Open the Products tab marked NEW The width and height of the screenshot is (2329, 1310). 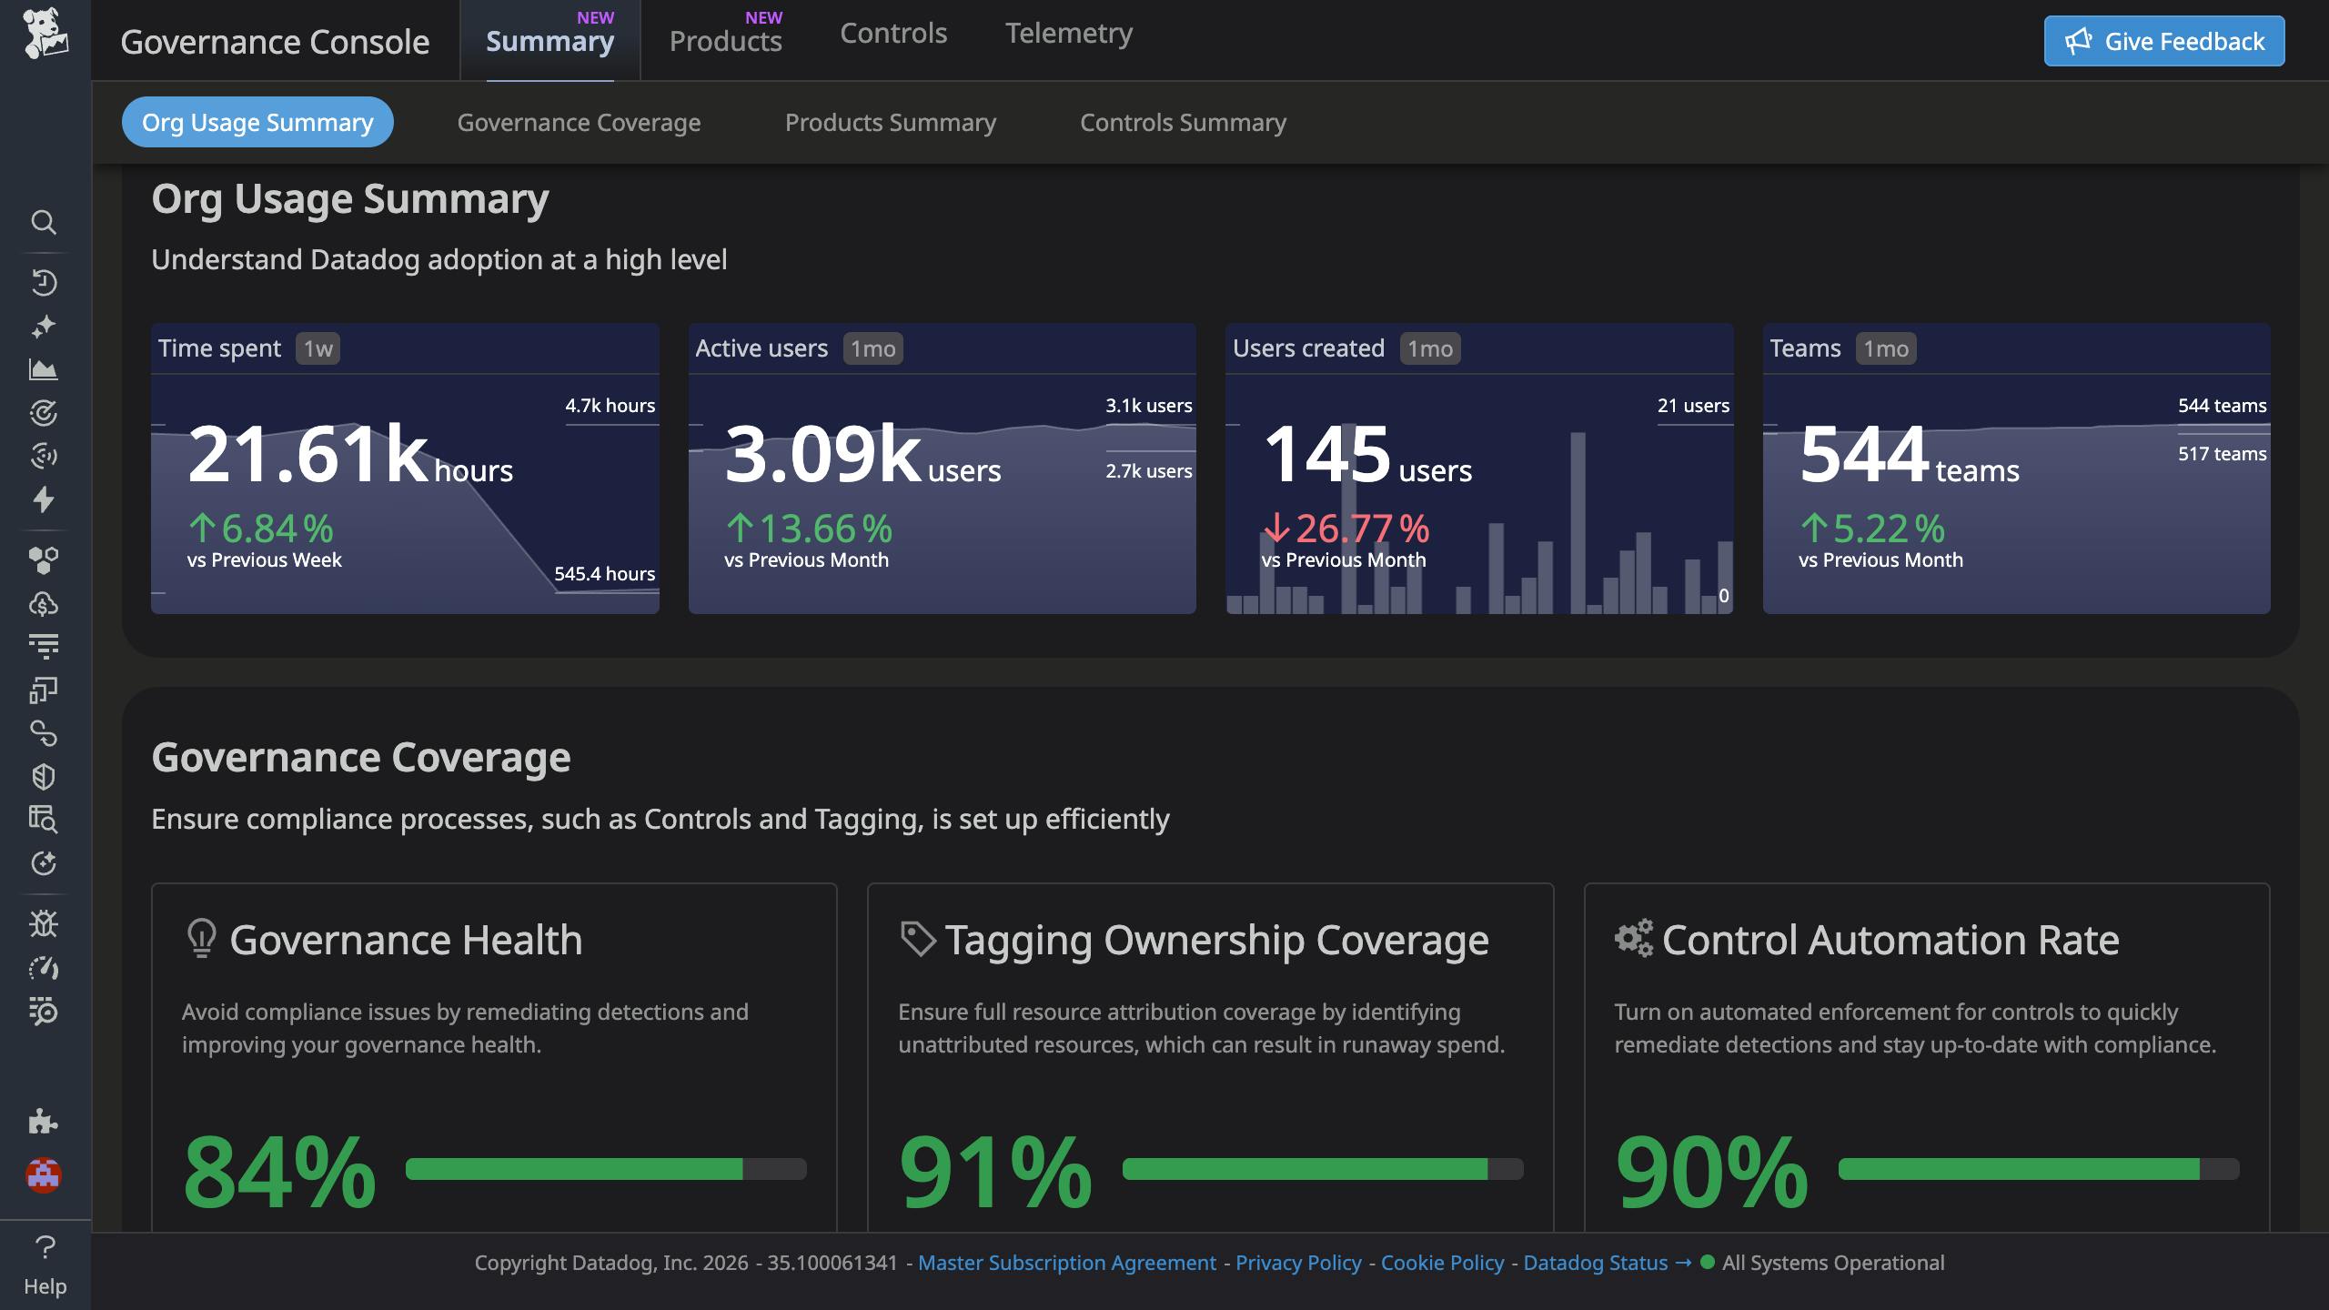point(725,40)
